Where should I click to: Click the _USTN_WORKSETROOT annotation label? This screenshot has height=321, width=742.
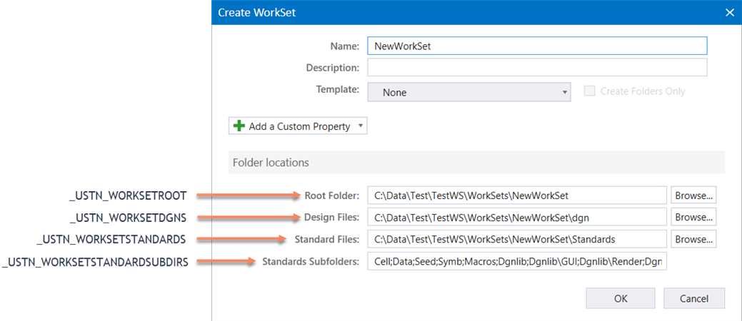pyautogui.click(x=128, y=195)
